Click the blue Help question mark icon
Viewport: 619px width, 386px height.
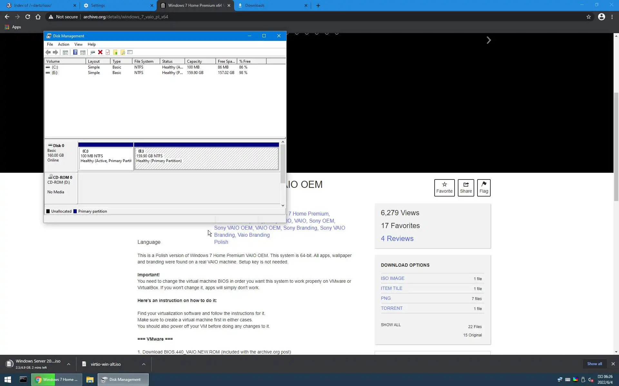pos(75,52)
